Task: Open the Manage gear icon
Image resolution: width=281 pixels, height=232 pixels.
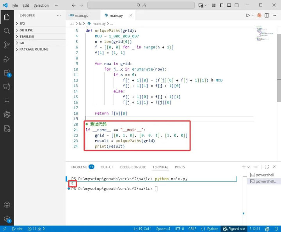Action: [x=7, y=219]
